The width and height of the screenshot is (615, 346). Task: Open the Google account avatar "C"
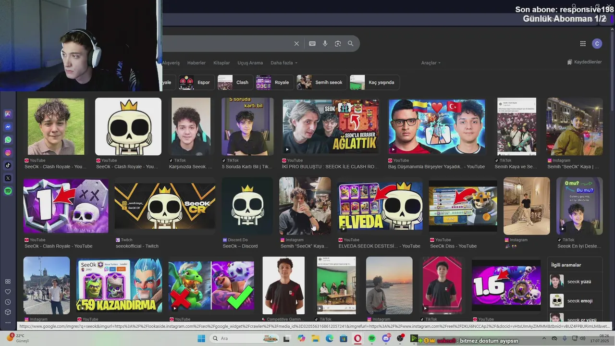pos(597,44)
